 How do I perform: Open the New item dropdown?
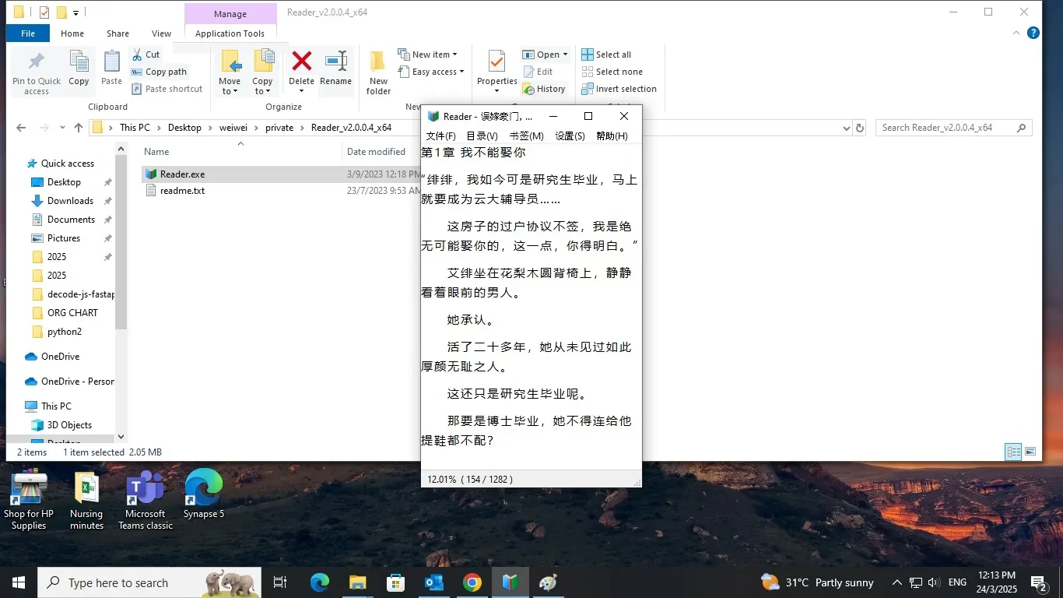pos(428,55)
